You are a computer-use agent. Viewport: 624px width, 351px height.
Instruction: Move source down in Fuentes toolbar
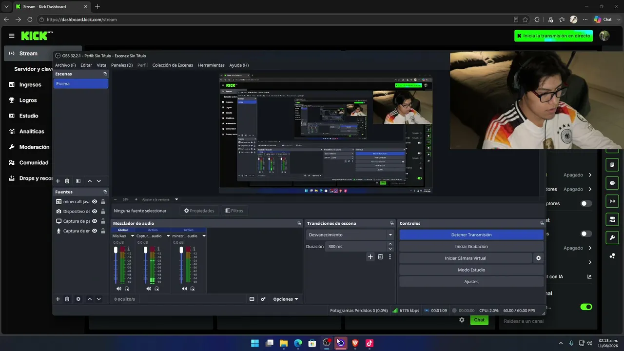coord(98,299)
